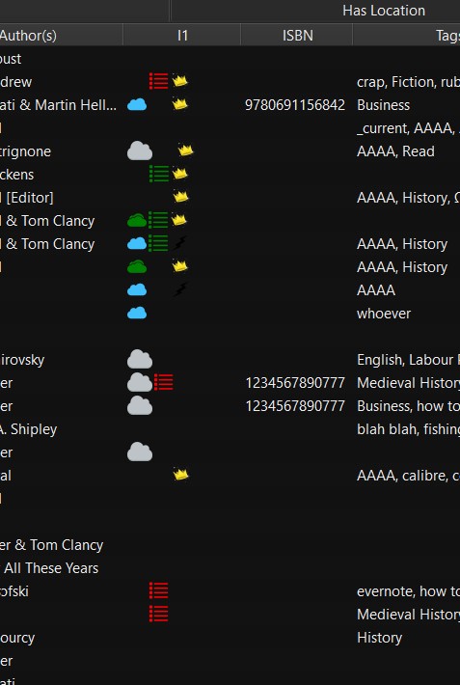Click the green cloud icon in first Tom Clancy row

tap(137, 220)
